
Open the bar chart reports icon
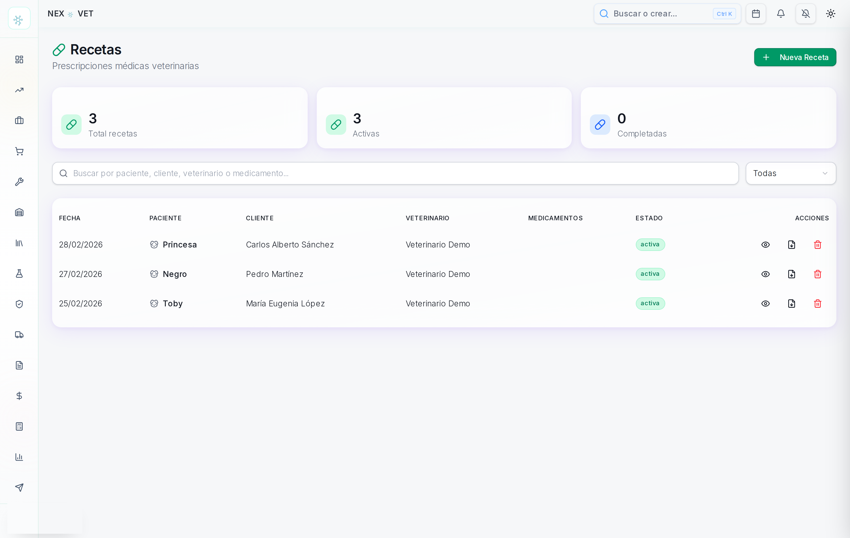(19, 457)
